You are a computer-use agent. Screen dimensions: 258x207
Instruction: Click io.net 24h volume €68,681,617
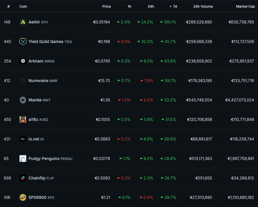201,139
